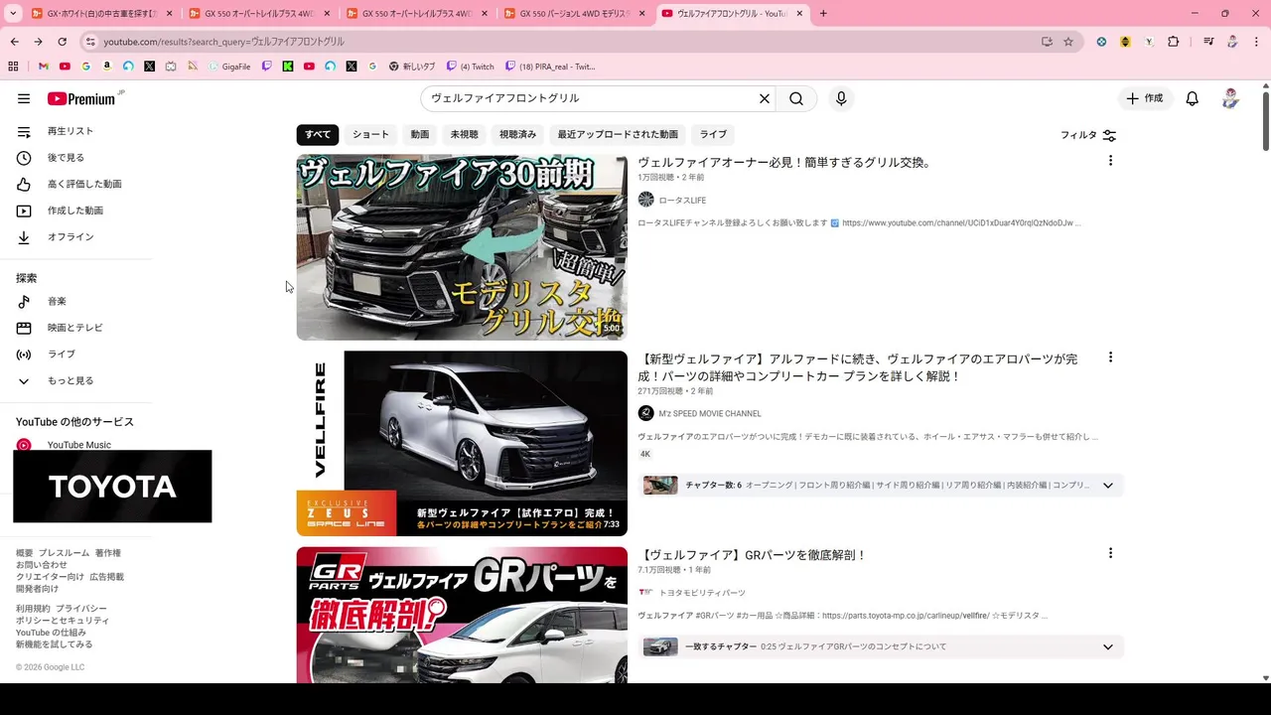Open video title 【ヴェルファイア】GRパーツを徹底解剖！
The width and height of the screenshot is (1271, 715).
753,555
